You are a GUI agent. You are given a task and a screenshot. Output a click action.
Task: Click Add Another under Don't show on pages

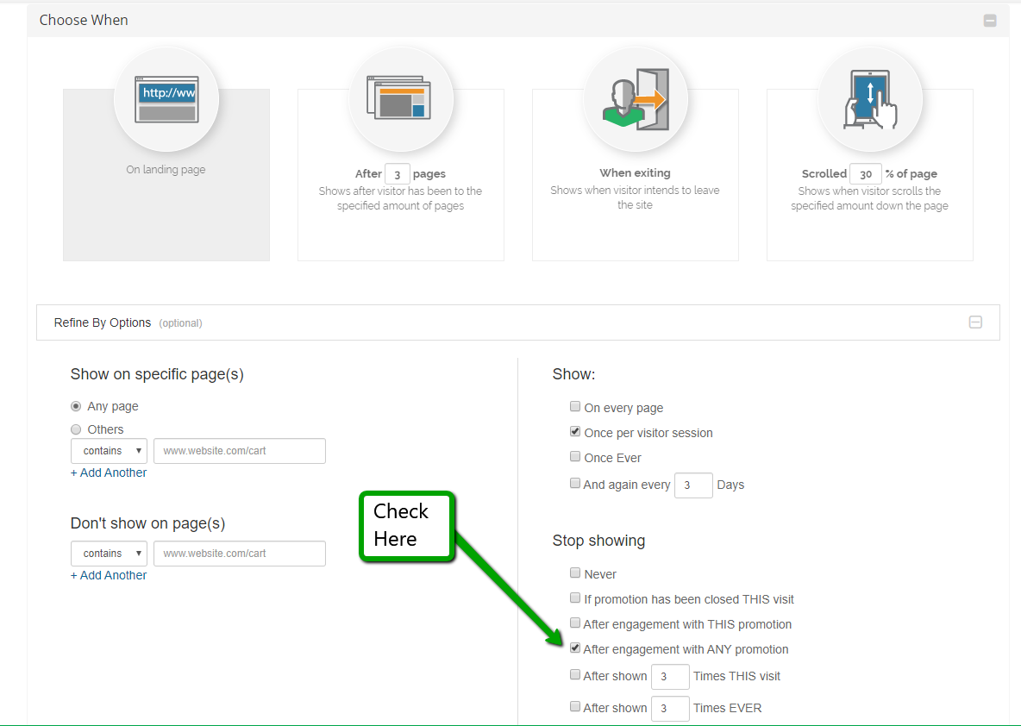[x=109, y=575]
